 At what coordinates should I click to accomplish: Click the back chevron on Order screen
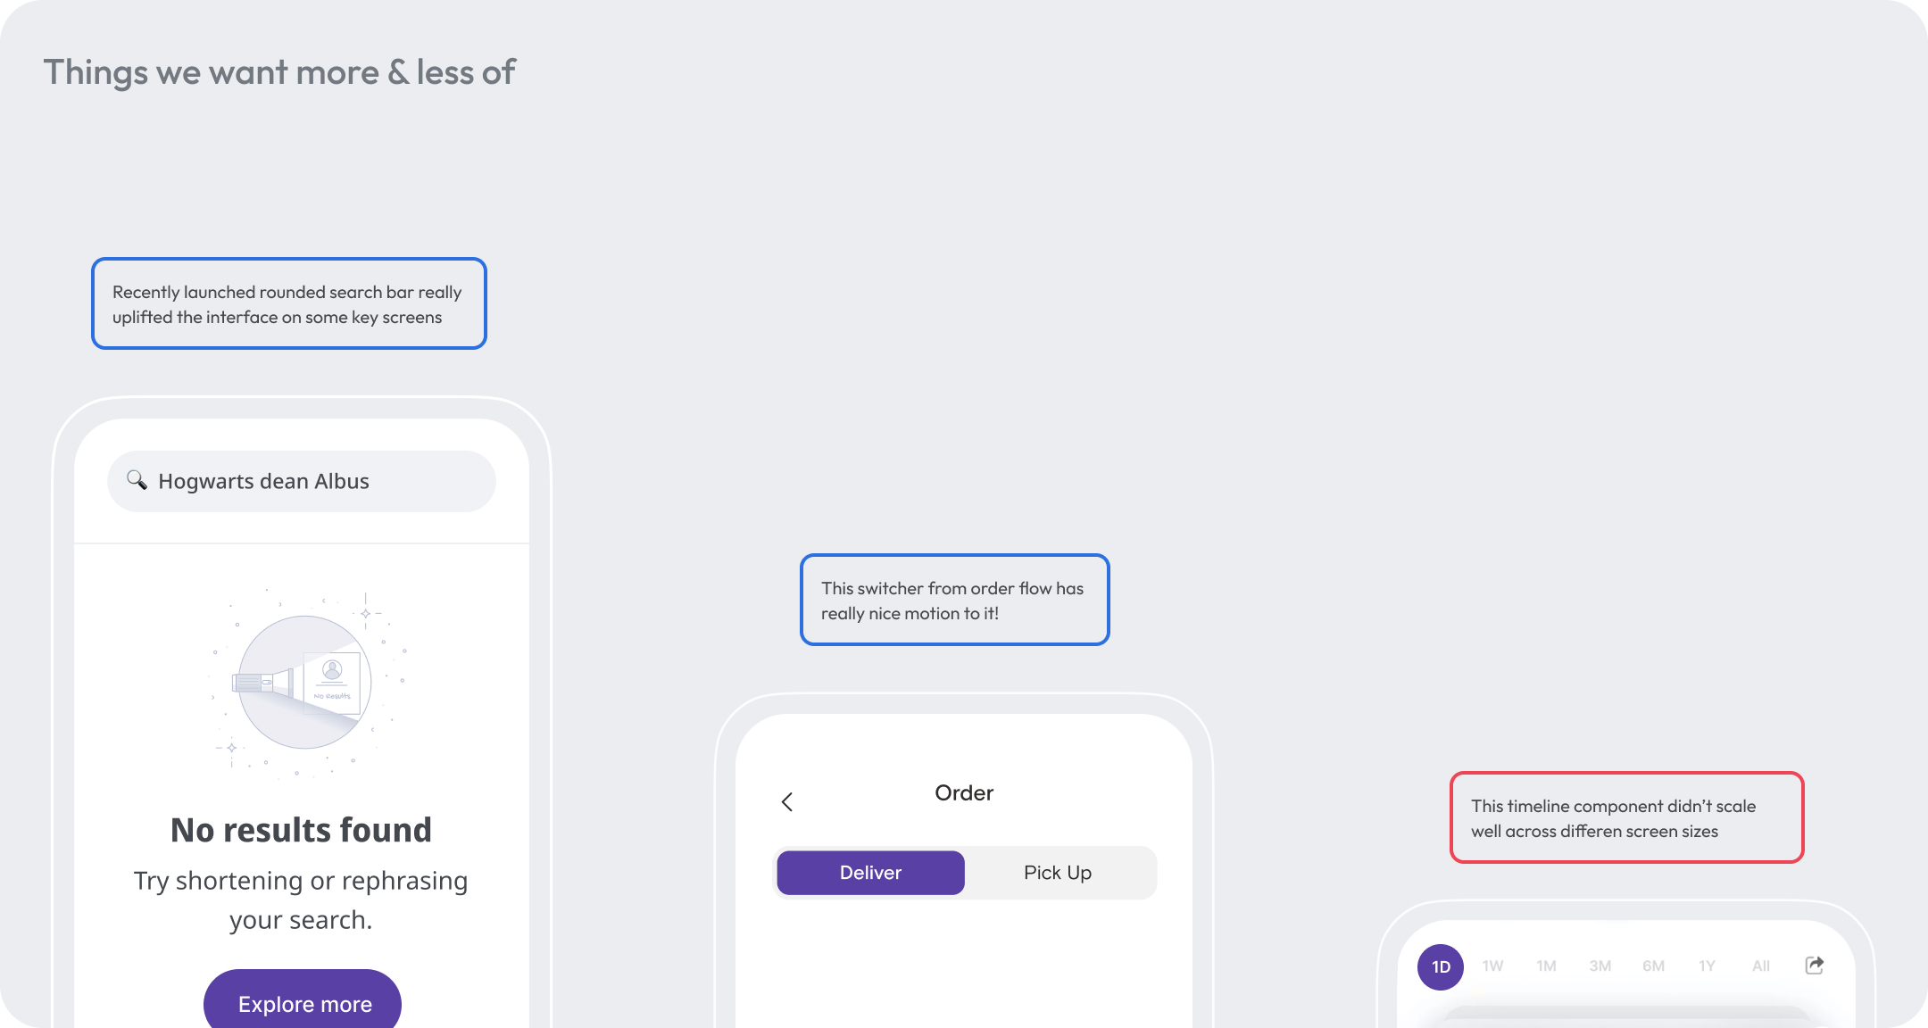787,802
